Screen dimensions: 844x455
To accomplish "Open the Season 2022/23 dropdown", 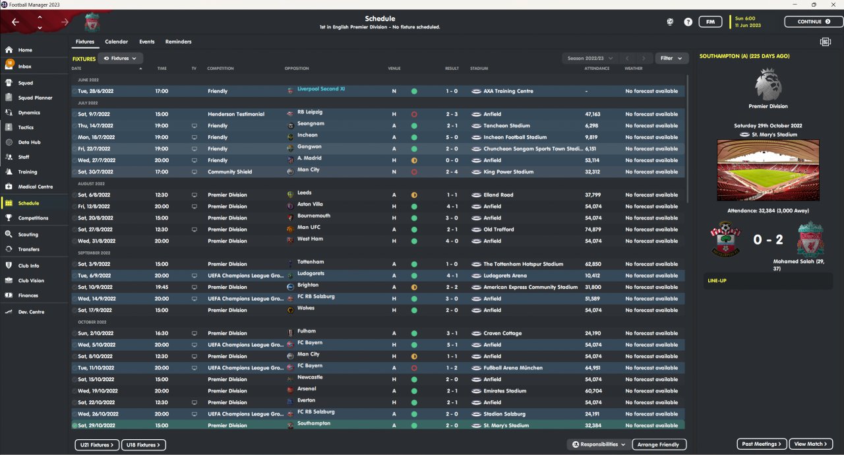I will coord(590,58).
